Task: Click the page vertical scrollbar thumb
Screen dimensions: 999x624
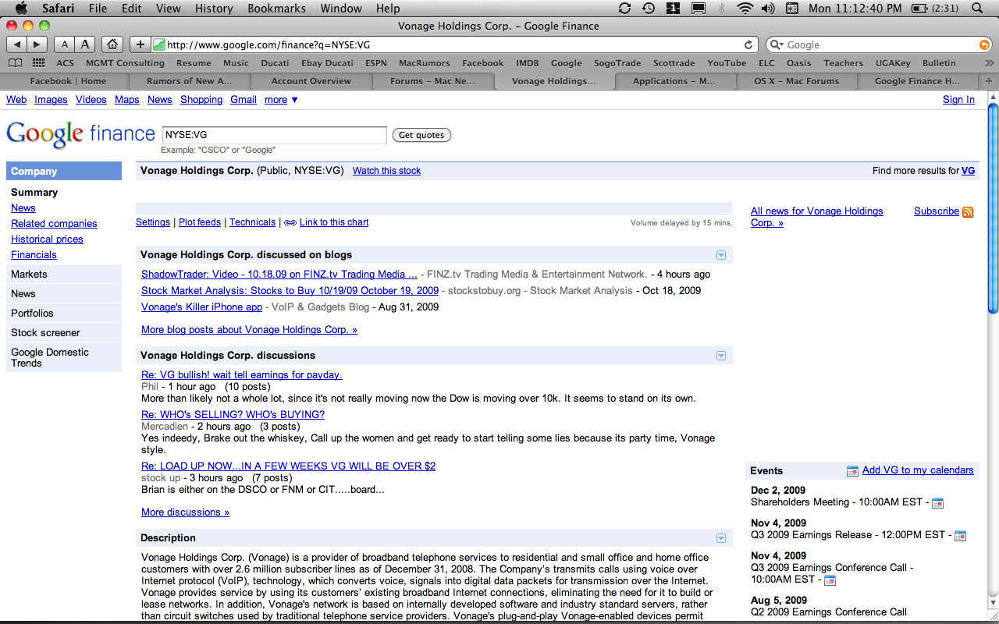Action: [993, 207]
